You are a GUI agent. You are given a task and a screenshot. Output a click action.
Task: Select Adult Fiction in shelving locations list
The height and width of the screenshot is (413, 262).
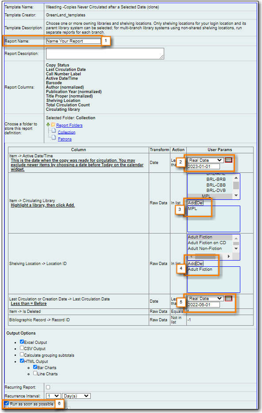(x=210, y=237)
